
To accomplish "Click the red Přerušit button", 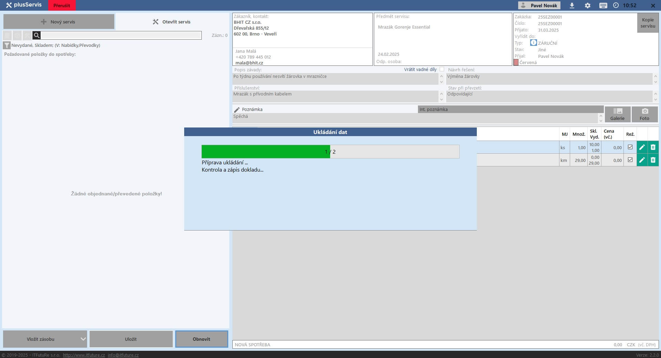I will (62, 6).
